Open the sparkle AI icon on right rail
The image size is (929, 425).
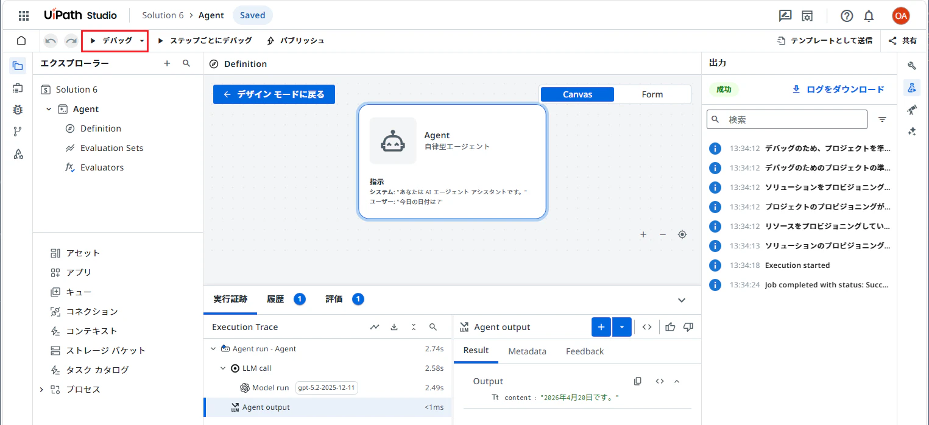click(912, 132)
